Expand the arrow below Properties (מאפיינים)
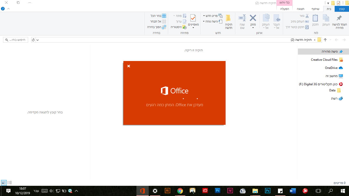349x196 pixels. pos(193,28)
